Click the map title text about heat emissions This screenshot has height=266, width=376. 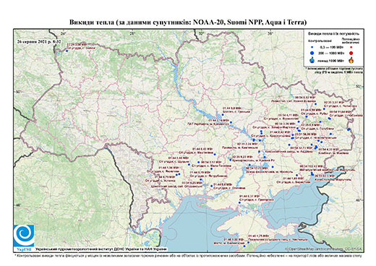tap(188, 22)
